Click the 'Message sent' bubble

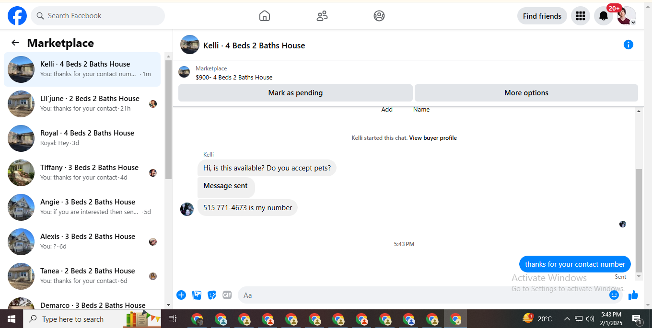(226, 187)
